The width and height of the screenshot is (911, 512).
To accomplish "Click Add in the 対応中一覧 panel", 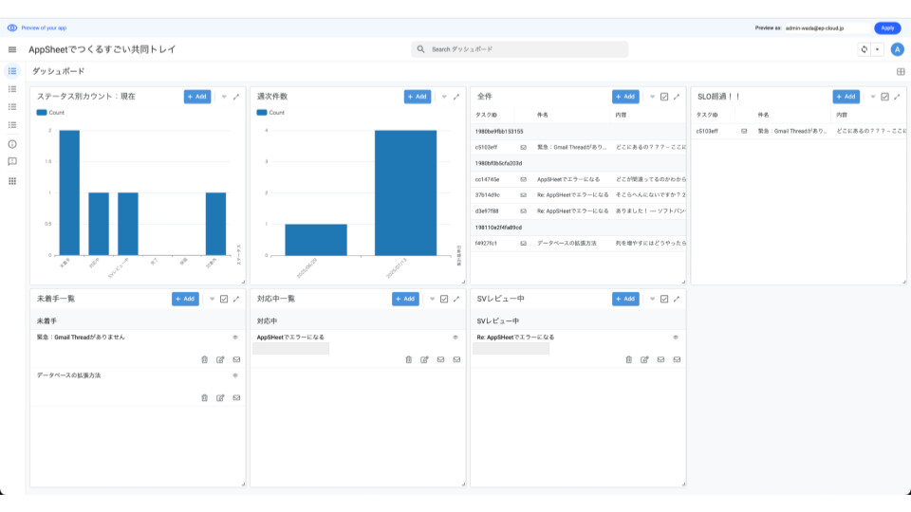I will point(405,299).
